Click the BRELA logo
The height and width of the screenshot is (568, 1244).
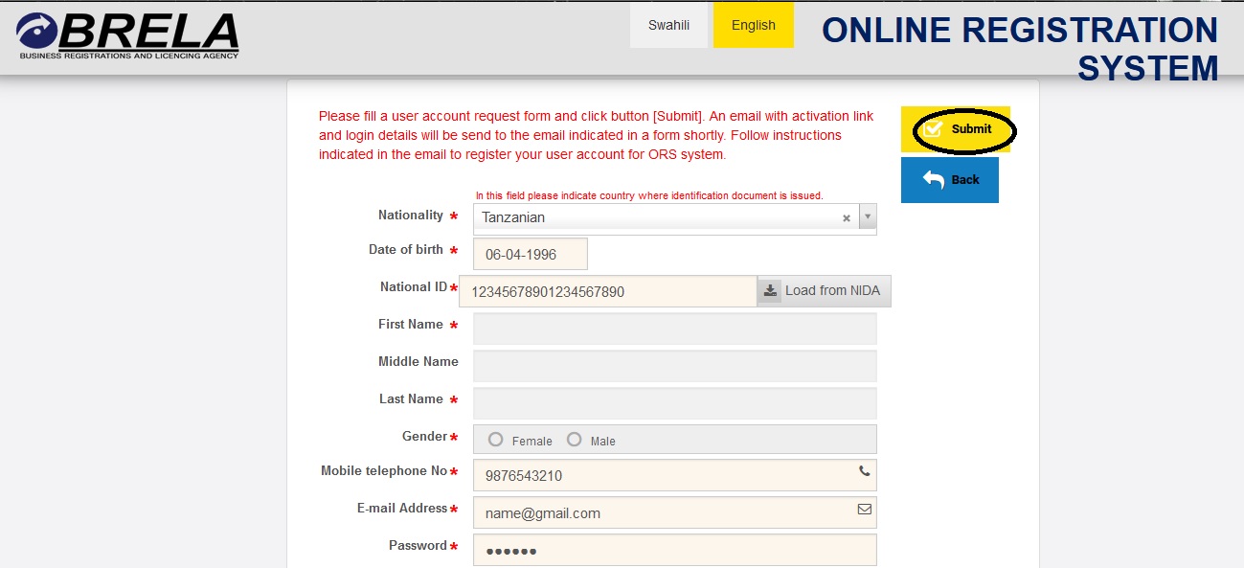point(127,36)
